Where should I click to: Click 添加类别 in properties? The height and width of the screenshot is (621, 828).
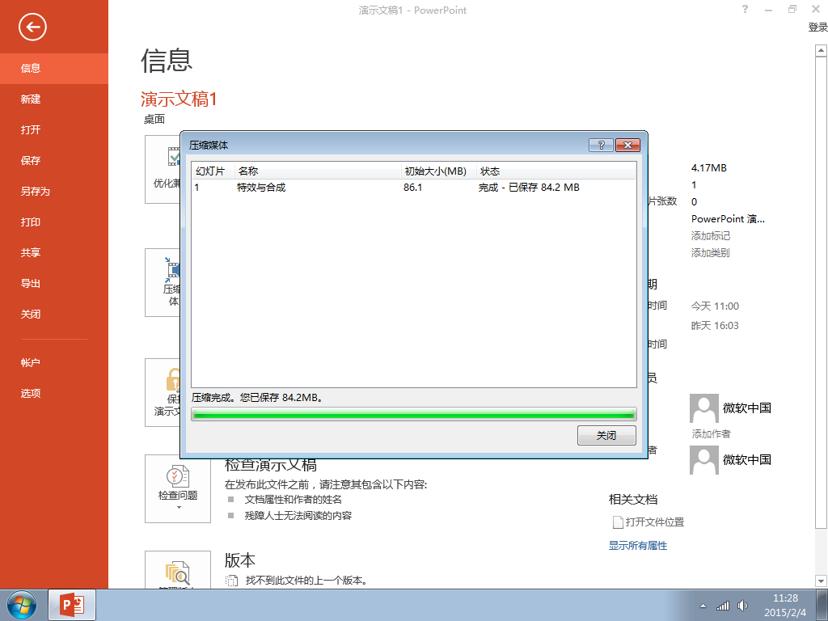point(711,253)
